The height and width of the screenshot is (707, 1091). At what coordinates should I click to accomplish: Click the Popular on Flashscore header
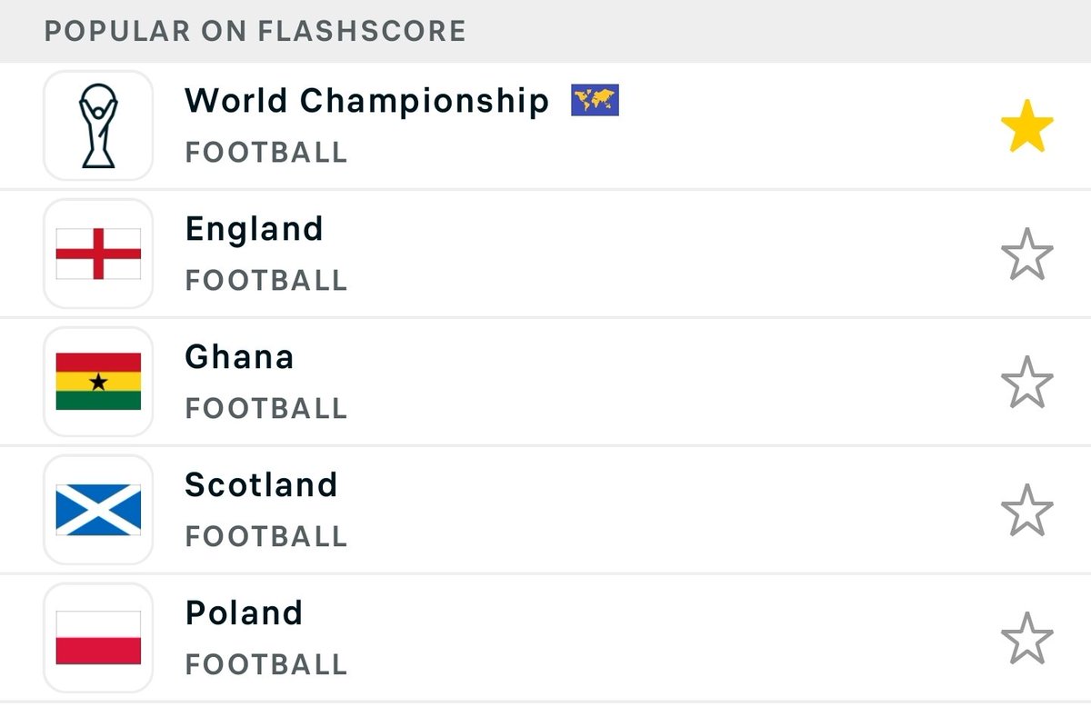click(255, 31)
